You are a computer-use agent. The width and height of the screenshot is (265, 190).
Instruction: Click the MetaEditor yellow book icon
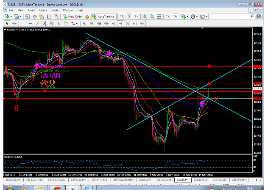tap(87, 17)
